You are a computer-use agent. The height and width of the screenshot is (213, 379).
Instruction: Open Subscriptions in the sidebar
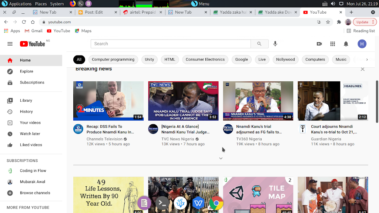point(31,82)
